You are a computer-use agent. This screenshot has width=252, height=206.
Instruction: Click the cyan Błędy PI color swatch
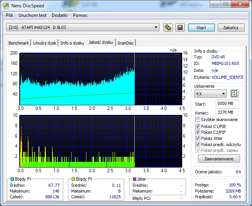(x=12, y=179)
